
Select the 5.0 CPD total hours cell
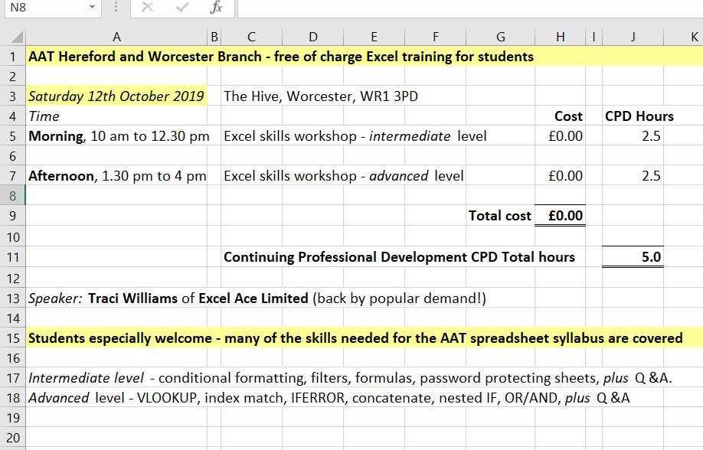tap(631, 257)
